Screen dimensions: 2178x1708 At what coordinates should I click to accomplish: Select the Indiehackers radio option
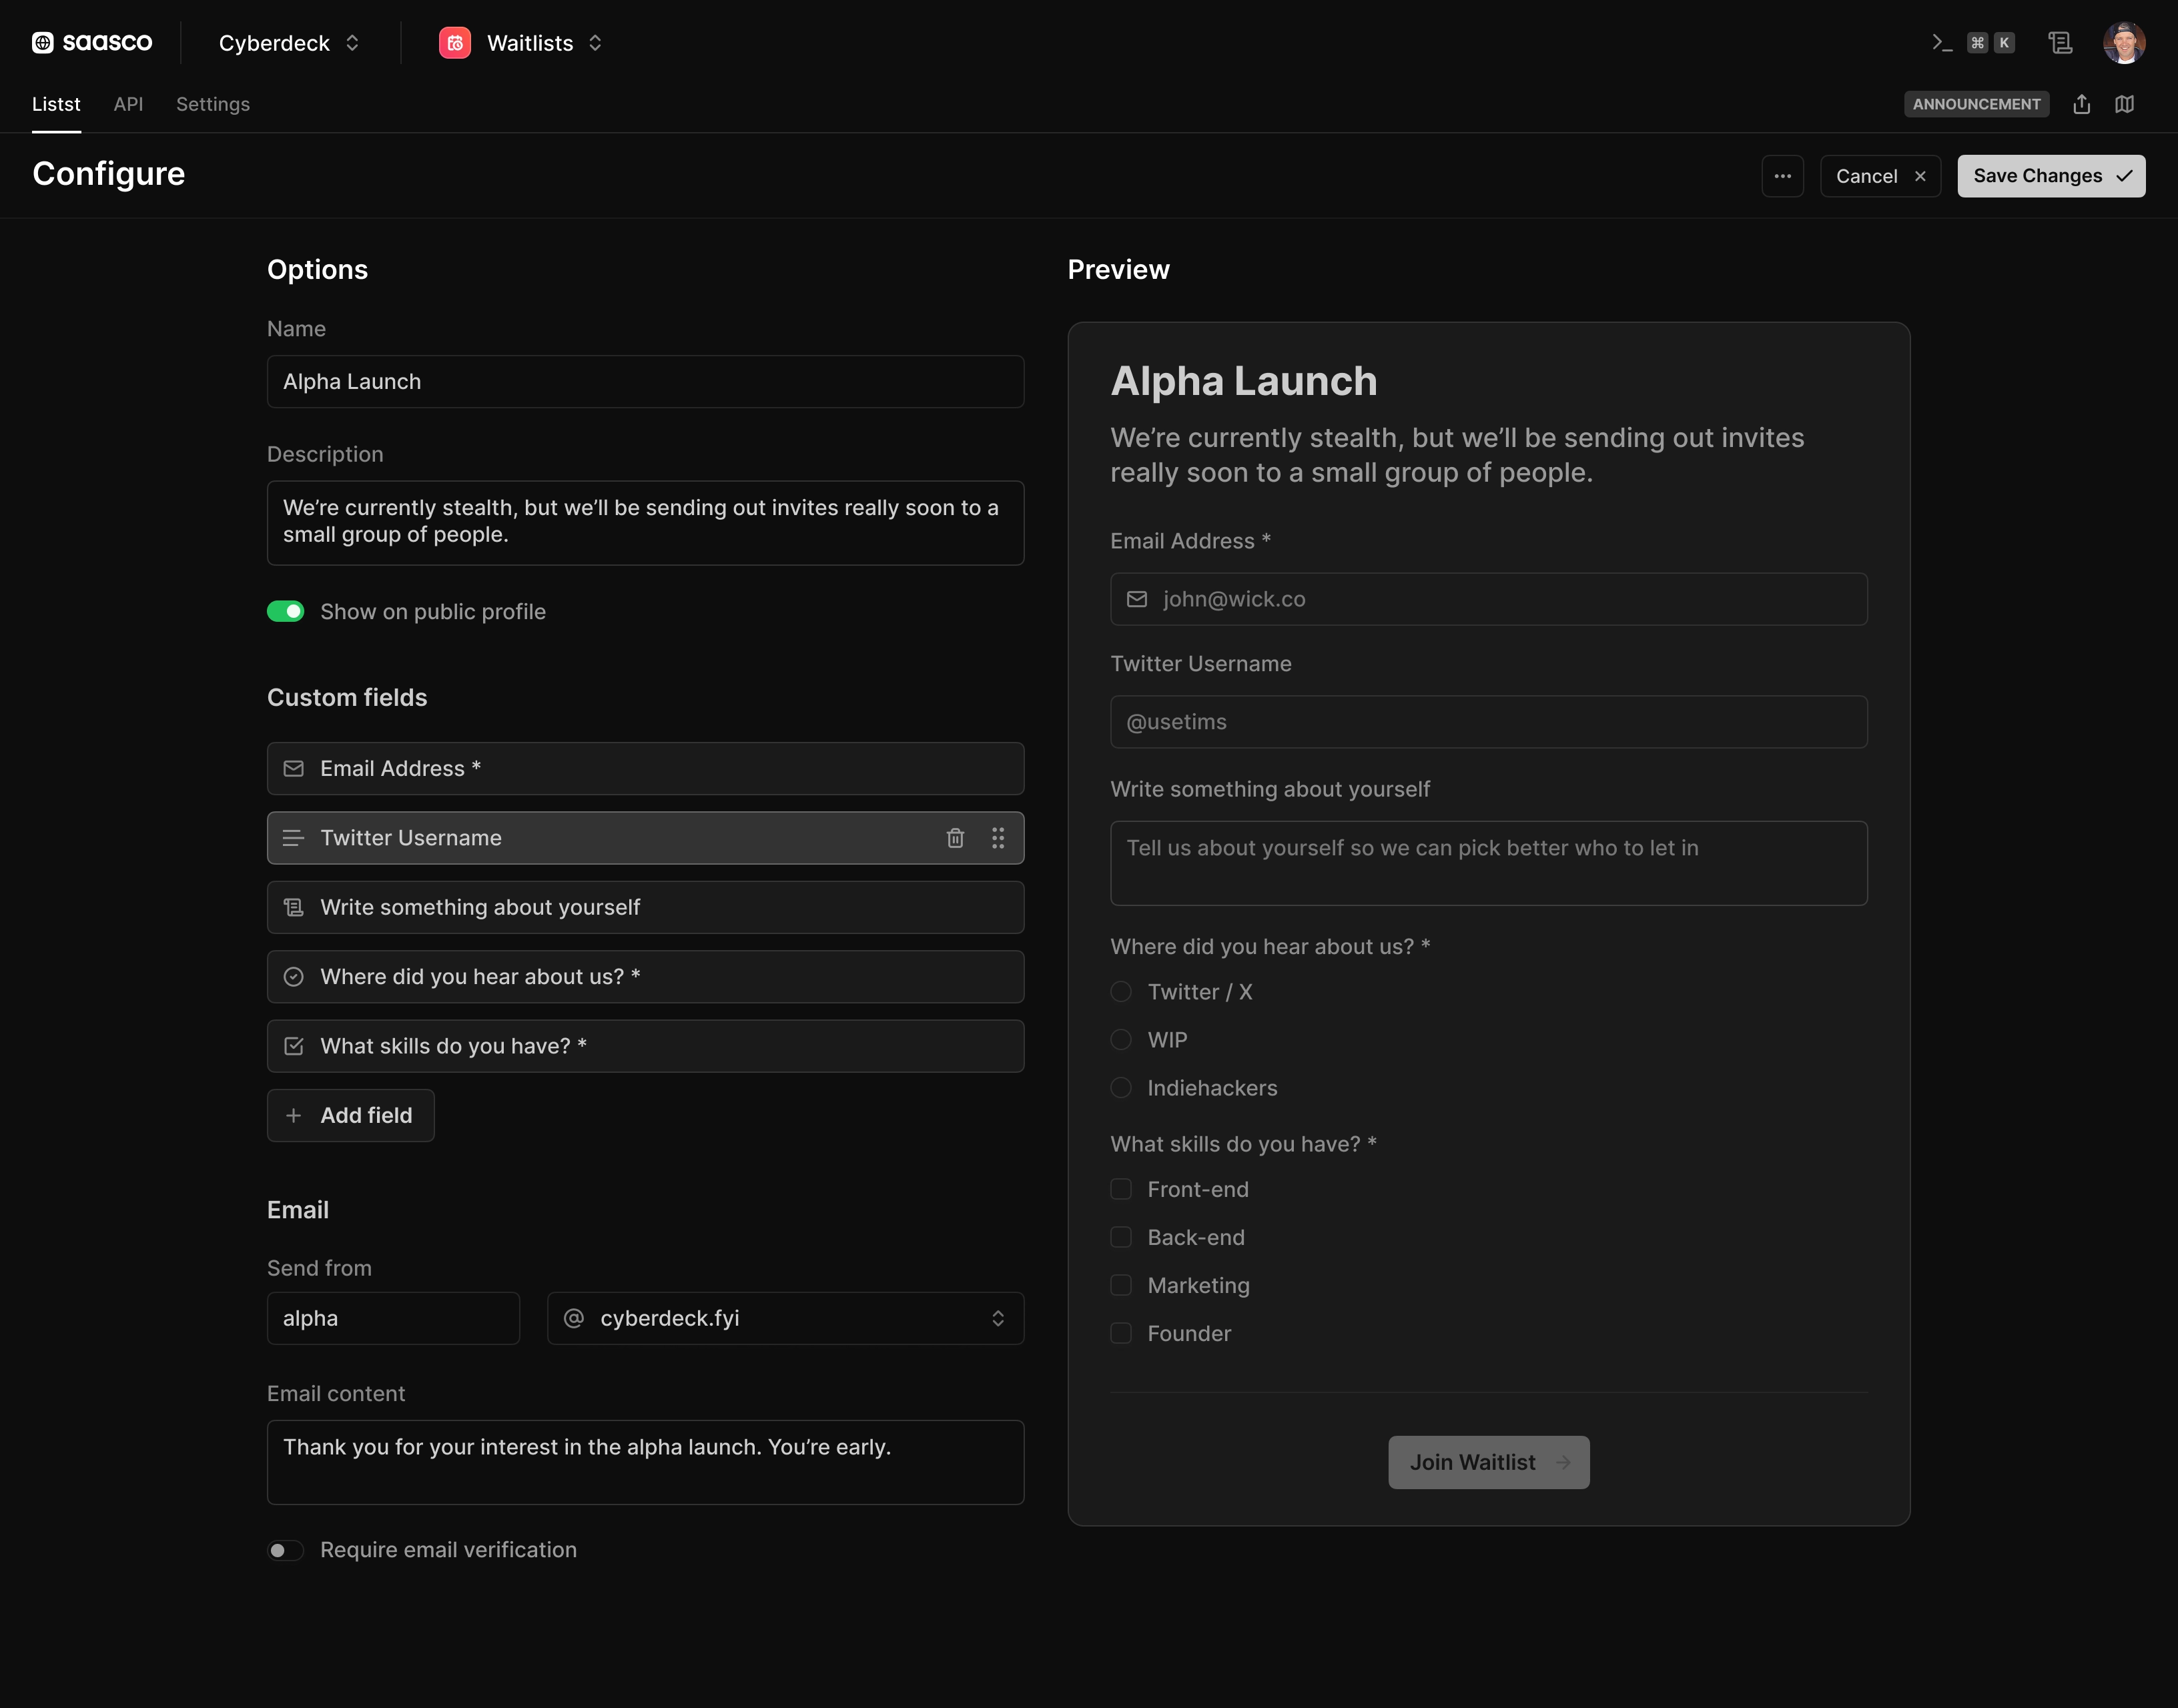(1121, 1088)
